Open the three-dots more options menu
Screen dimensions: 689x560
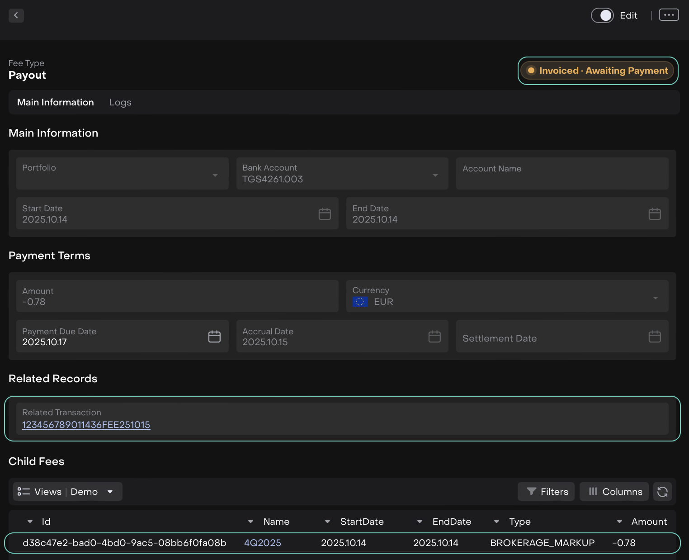(x=669, y=15)
